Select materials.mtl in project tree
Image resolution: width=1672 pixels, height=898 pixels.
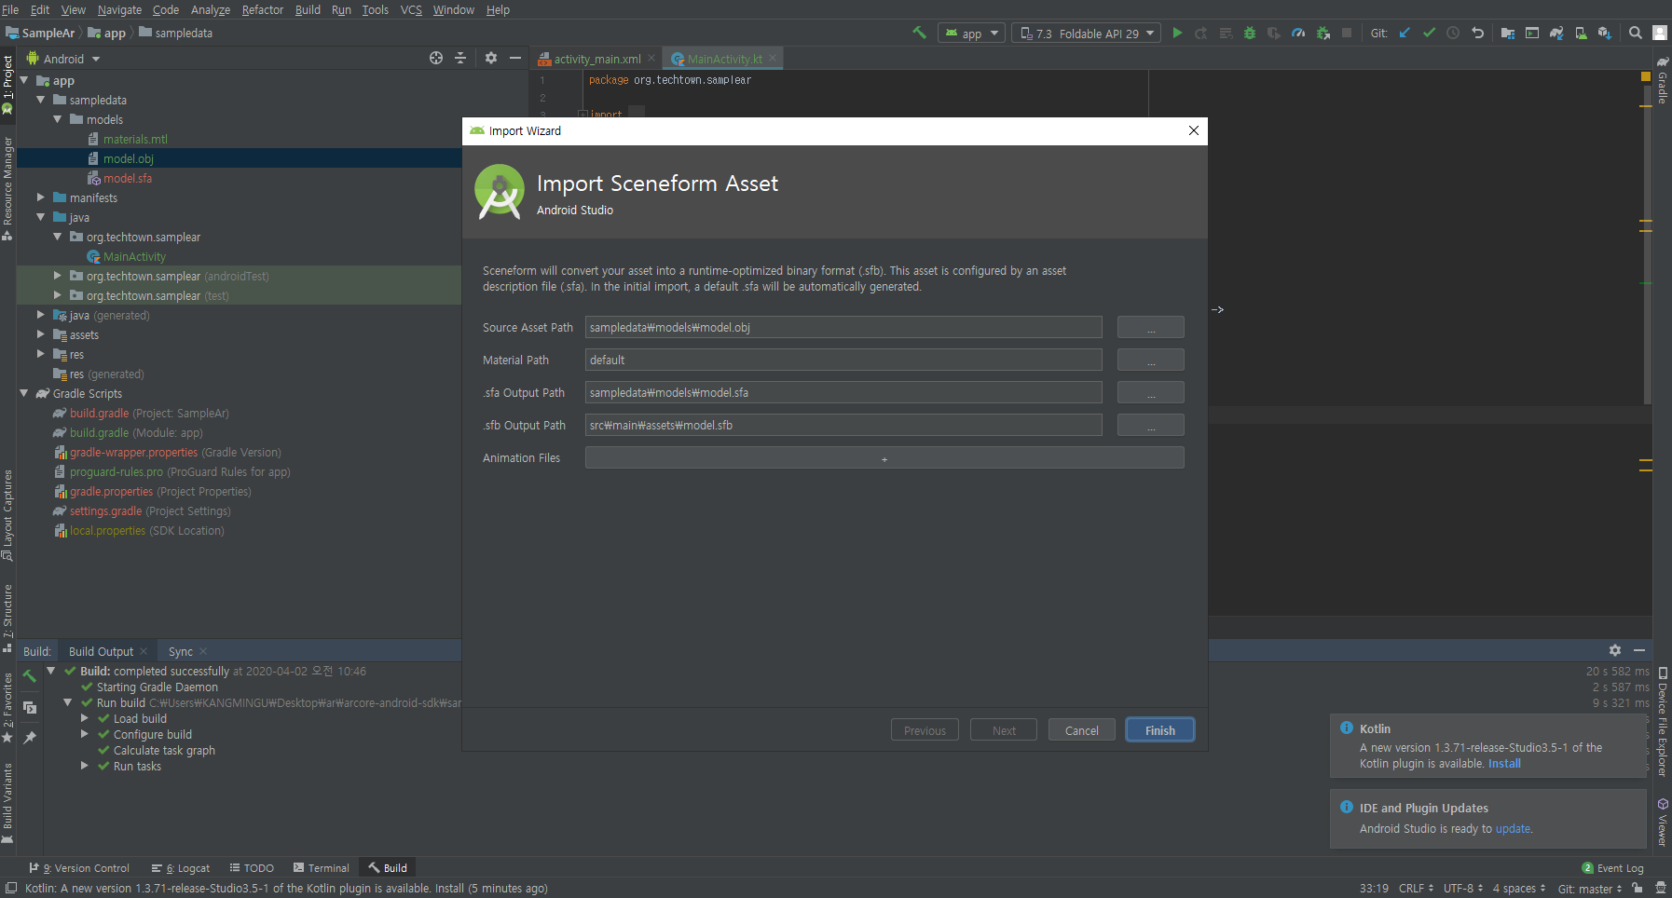(x=135, y=139)
